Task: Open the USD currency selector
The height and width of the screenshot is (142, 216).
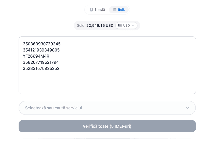Action: click(126, 25)
